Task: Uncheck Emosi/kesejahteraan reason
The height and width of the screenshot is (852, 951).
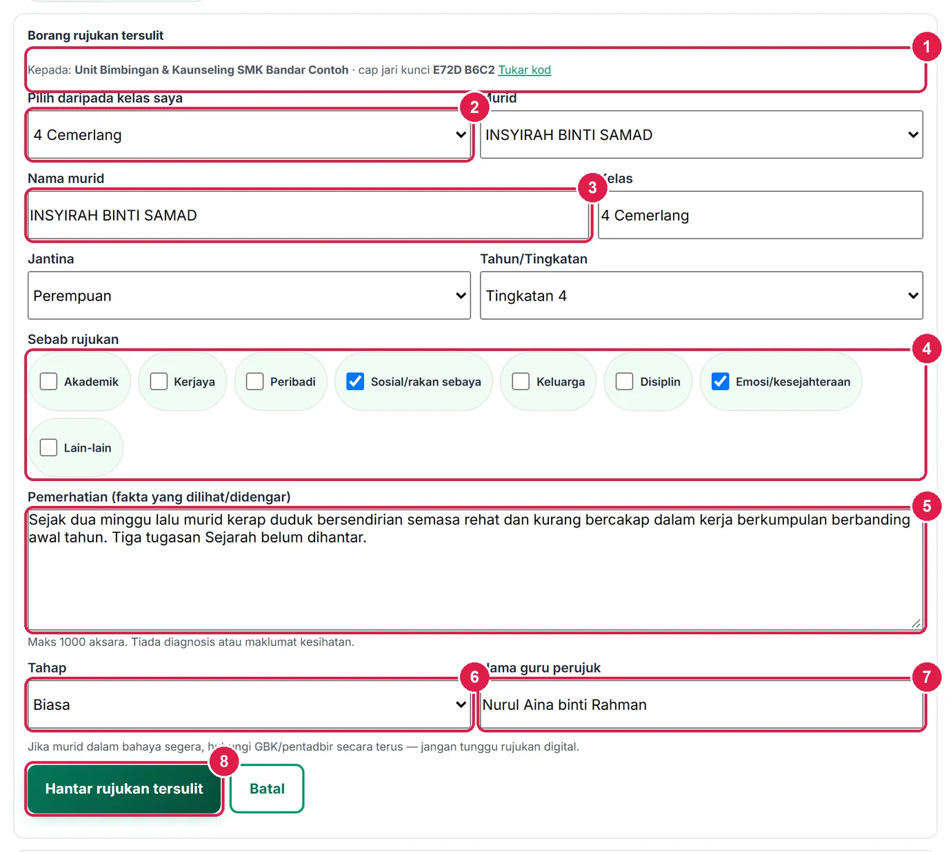Action: [x=720, y=381]
